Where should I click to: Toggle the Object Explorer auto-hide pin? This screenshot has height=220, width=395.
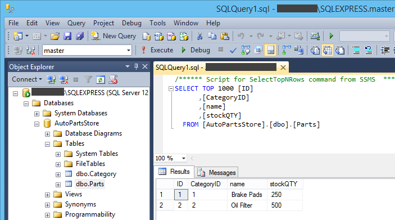(137, 66)
